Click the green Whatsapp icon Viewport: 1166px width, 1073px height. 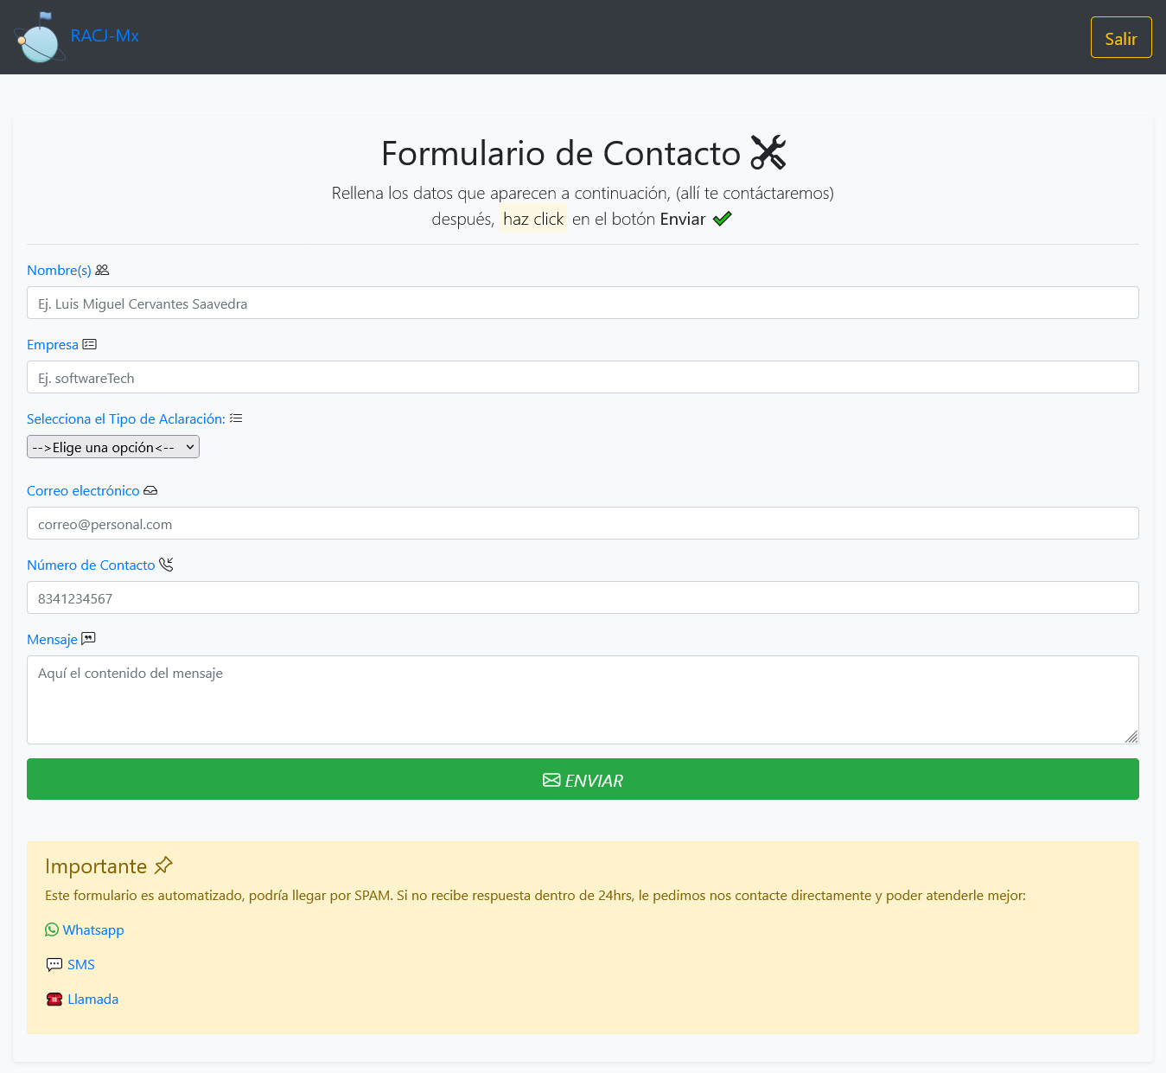pyautogui.click(x=52, y=929)
